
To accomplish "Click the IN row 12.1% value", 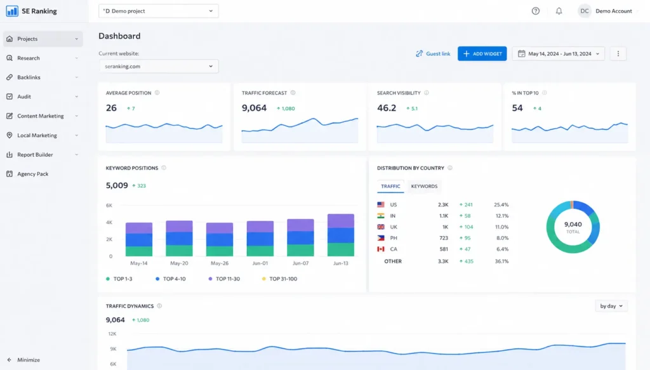I will point(502,216).
